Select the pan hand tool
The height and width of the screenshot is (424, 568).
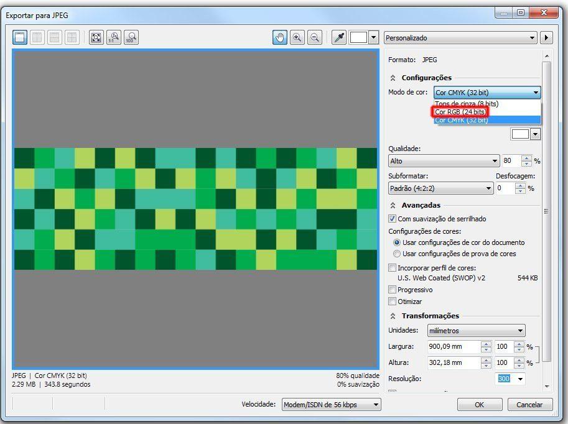pyautogui.click(x=279, y=37)
